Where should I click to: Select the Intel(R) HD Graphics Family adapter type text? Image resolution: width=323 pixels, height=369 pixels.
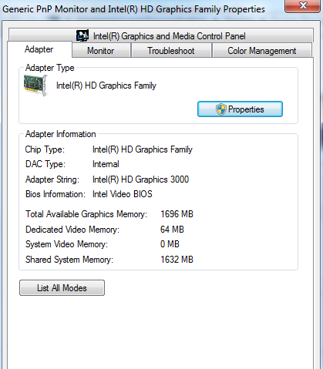point(106,86)
